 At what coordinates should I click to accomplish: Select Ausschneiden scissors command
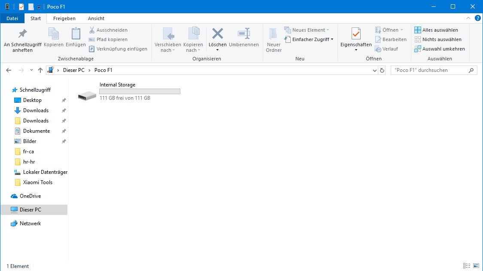point(108,30)
